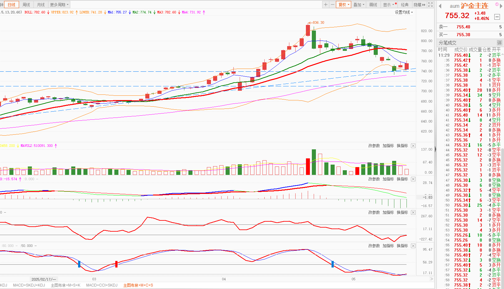Zoom out chart with minus icon
This screenshot has height=289, width=504.
coord(332,5)
